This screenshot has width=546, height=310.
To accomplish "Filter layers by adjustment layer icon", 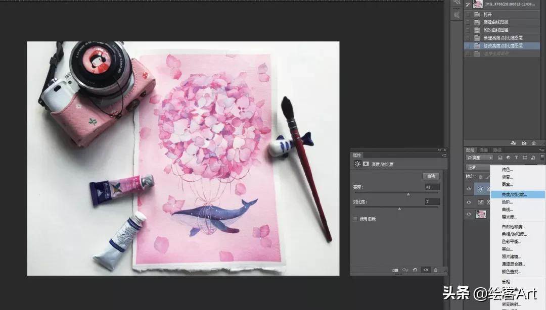I will coord(508,158).
